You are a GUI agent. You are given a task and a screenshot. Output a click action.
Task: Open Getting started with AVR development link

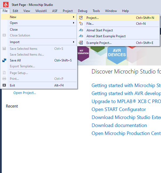coord(126,93)
